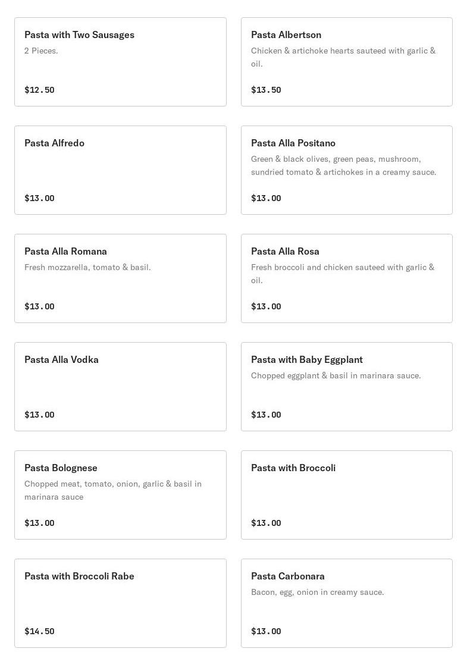
Task: Click the $12.50 price on Two Sausages
Action: (x=39, y=90)
